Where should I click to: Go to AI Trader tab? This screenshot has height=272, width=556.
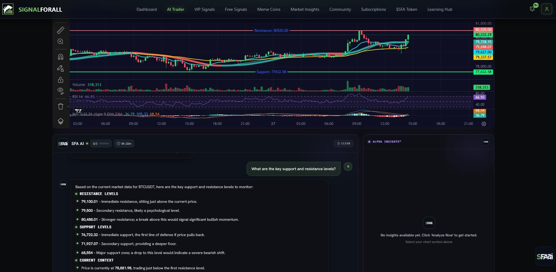click(176, 9)
